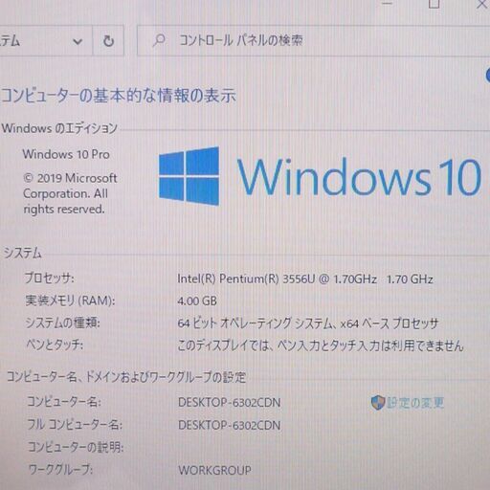Maximize the System window
This screenshot has height=490, width=490.
pyautogui.click(x=434, y=3)
